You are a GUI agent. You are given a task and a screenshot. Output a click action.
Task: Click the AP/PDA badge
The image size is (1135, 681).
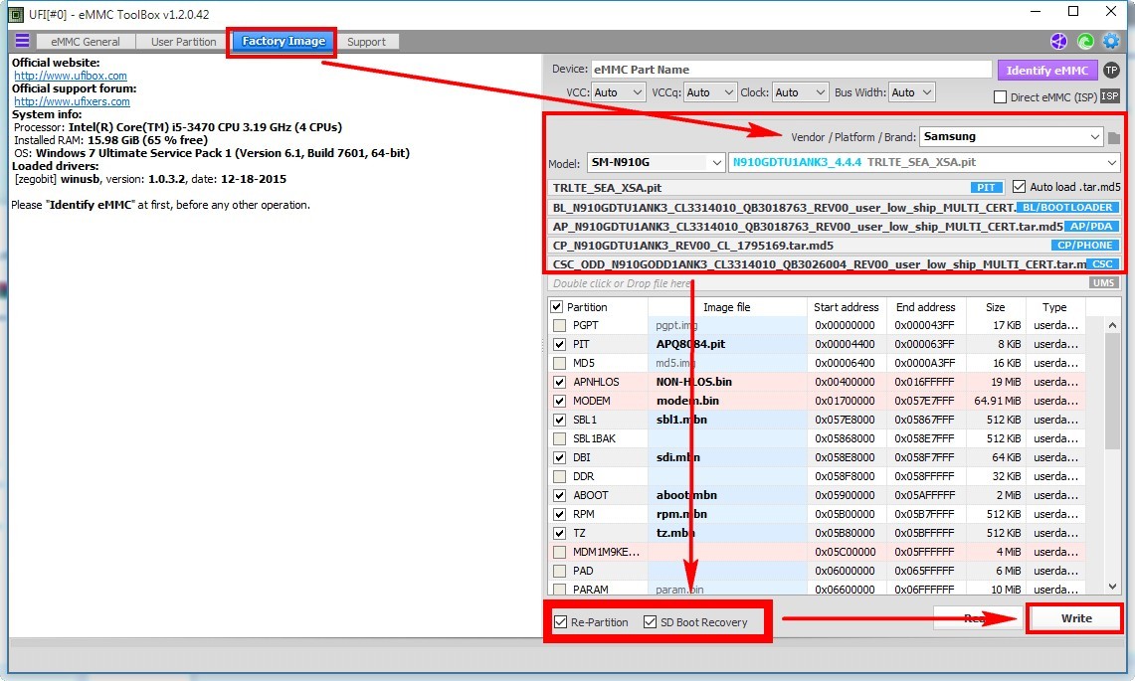tap(1091, 226)
